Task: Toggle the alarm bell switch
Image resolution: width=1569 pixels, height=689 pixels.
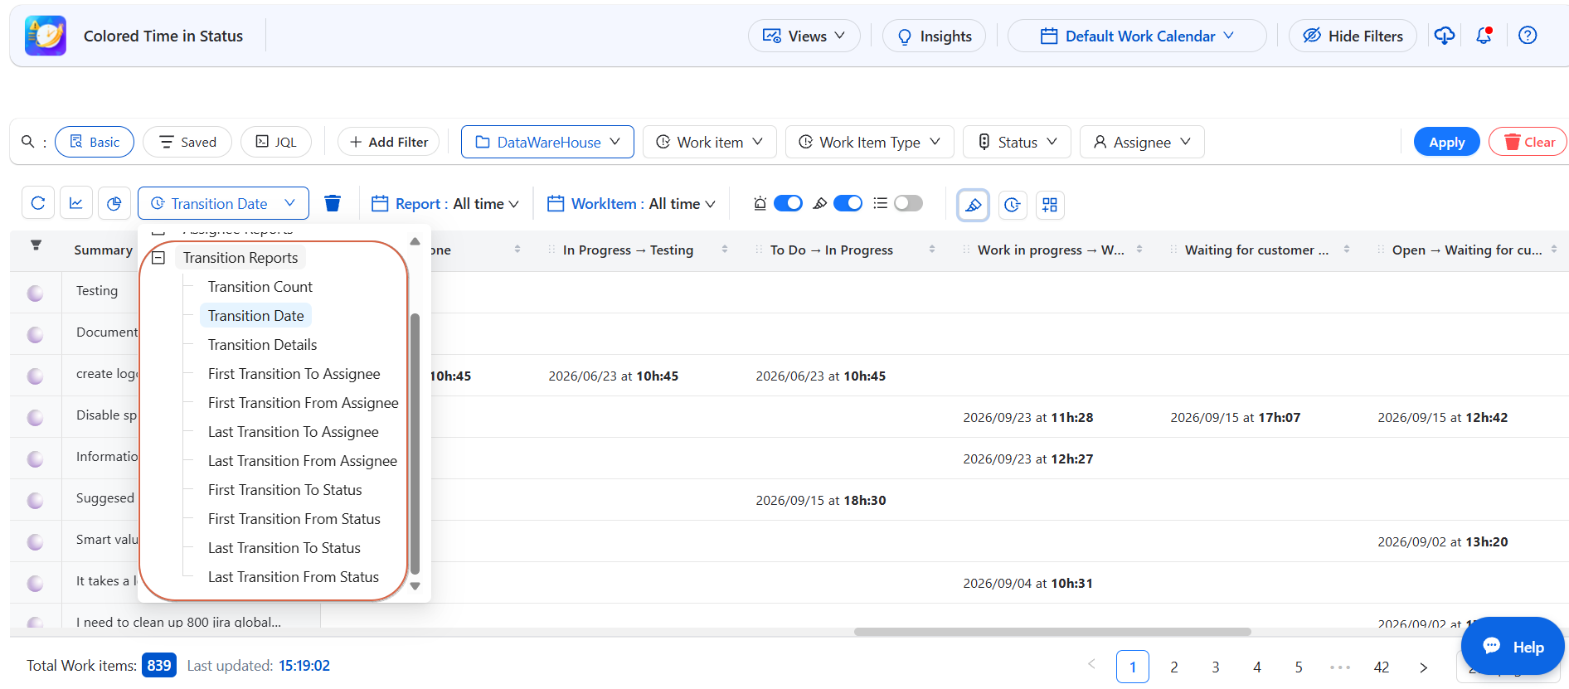Action: 788,203
